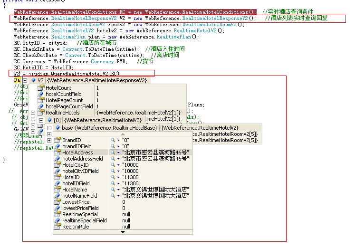Screen dimensions: 355x248
Task: Click the RealtimRule property icon
Action: click(x=58, y=226)
